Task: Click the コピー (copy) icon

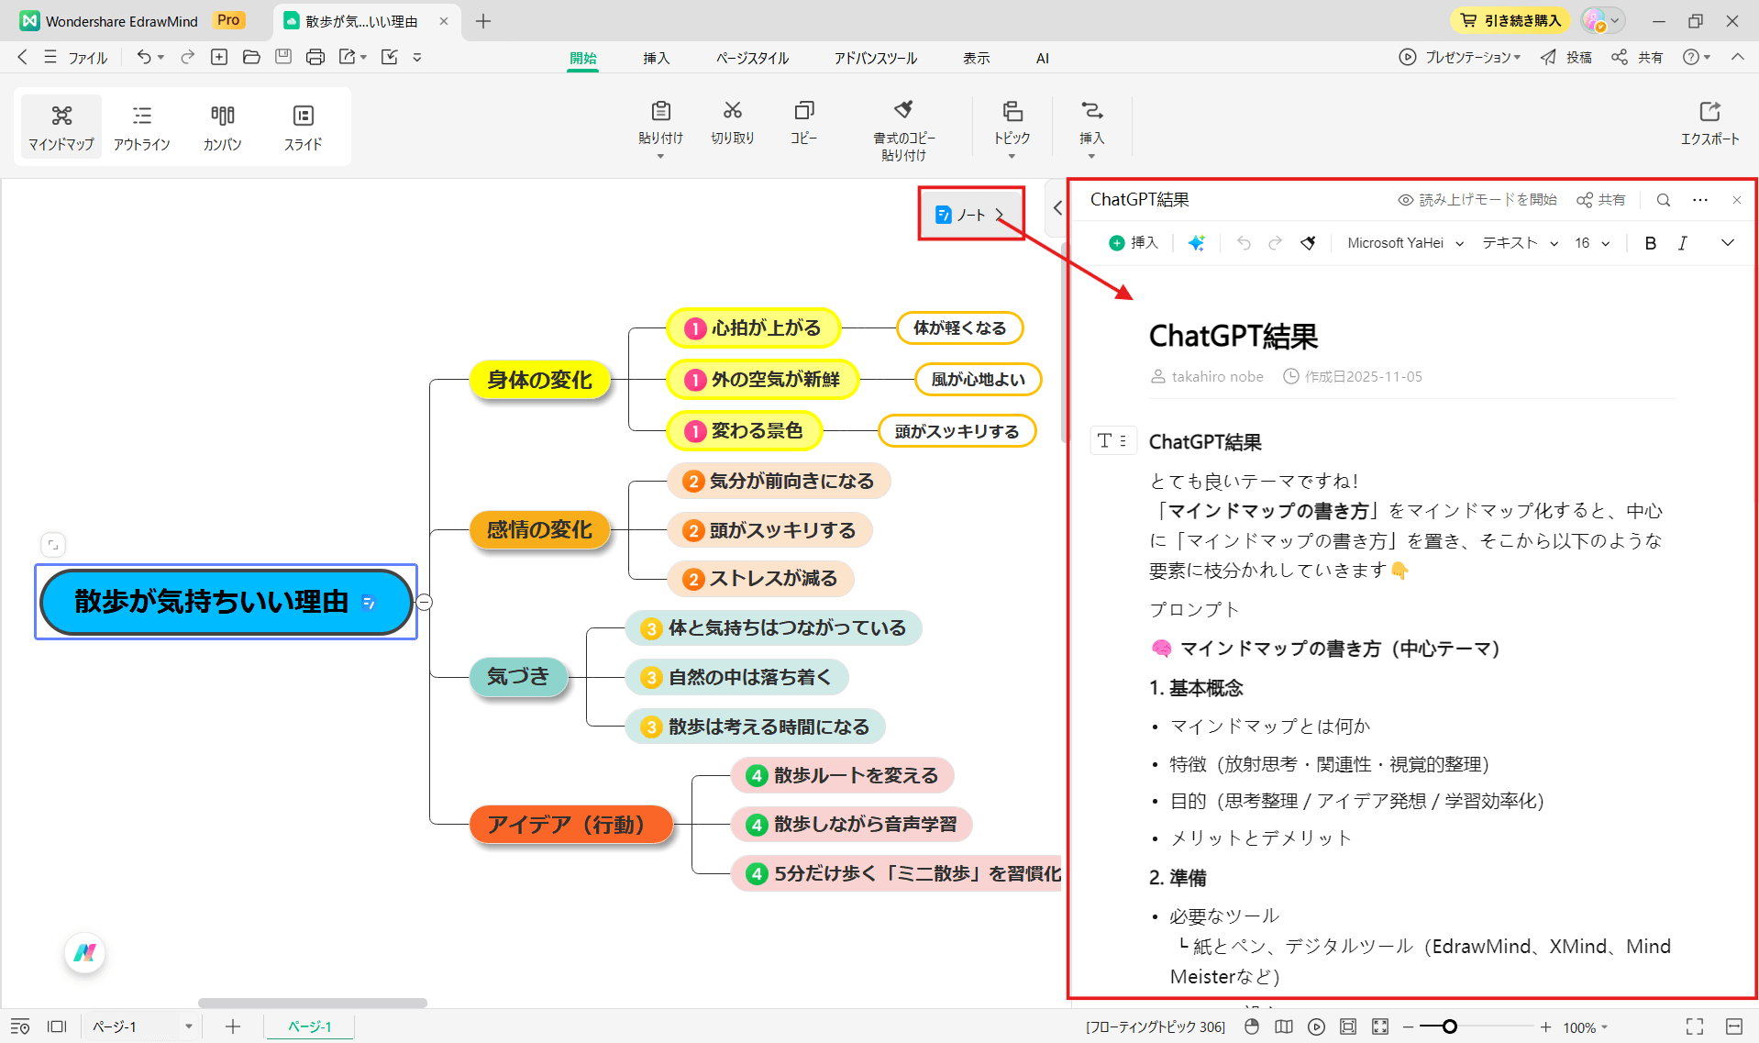Action: pos(803,124)
